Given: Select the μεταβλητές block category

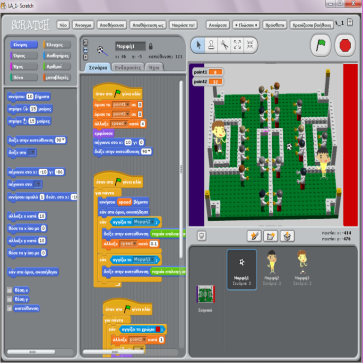Looking at the screenshot, I should 57,78.
